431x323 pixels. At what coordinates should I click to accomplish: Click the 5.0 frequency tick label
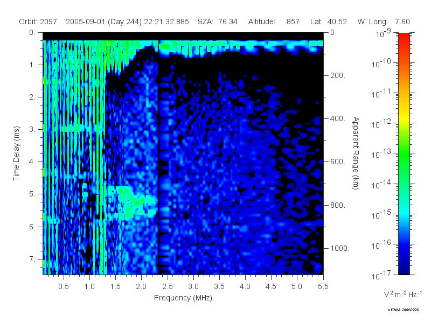click(x=297, y=286)
